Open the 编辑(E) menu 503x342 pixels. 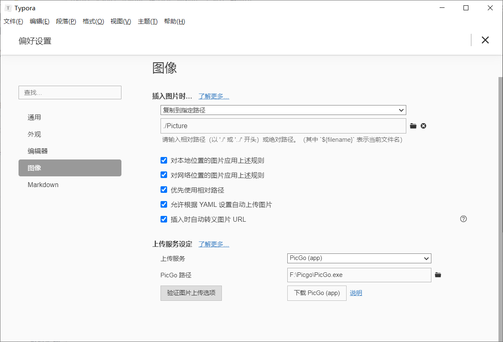(x=40, y=21)
